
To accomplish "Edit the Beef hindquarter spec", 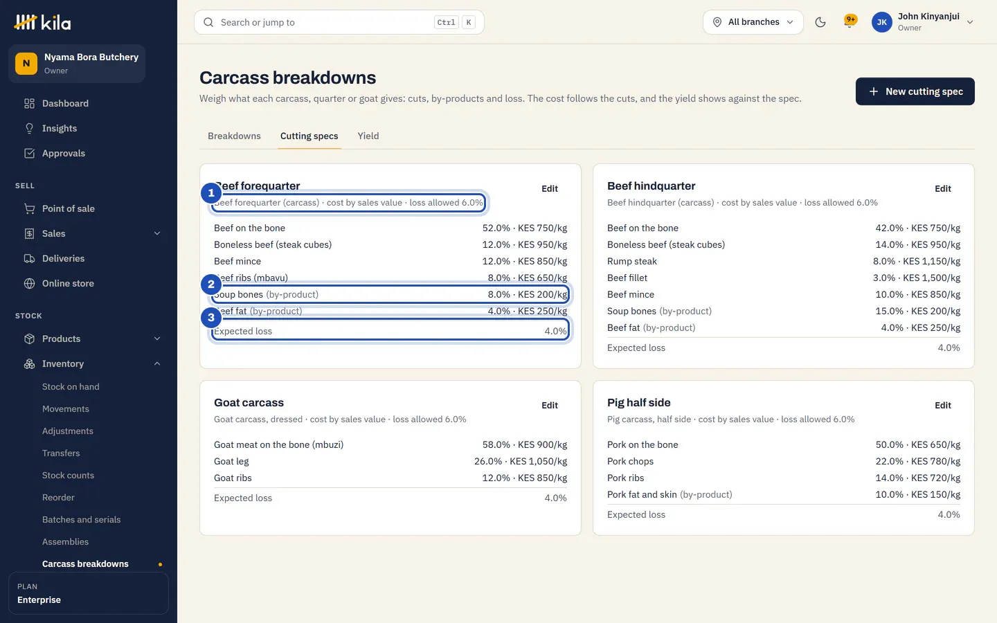I will tap(943, 188).
